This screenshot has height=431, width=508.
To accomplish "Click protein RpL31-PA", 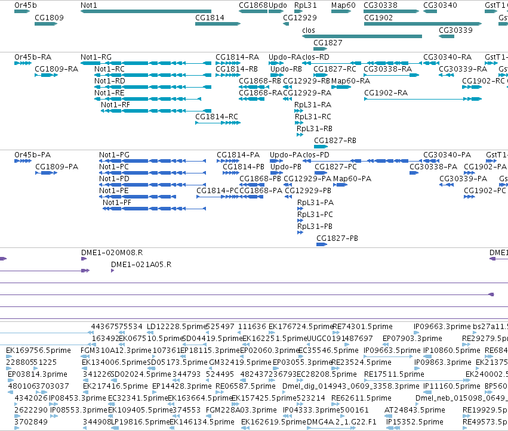I will pyautogui.click(x=316, y=203).
